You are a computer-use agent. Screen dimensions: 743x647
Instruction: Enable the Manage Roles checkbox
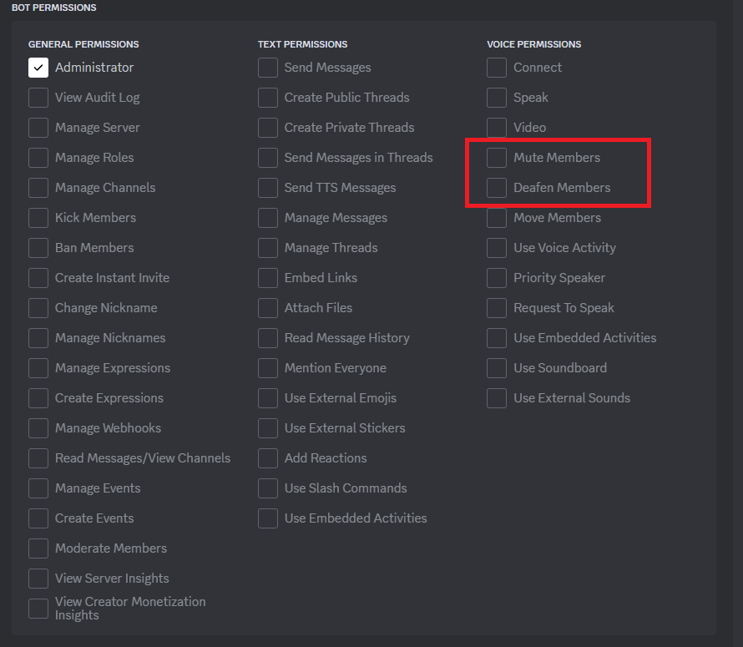coord(38,157)
